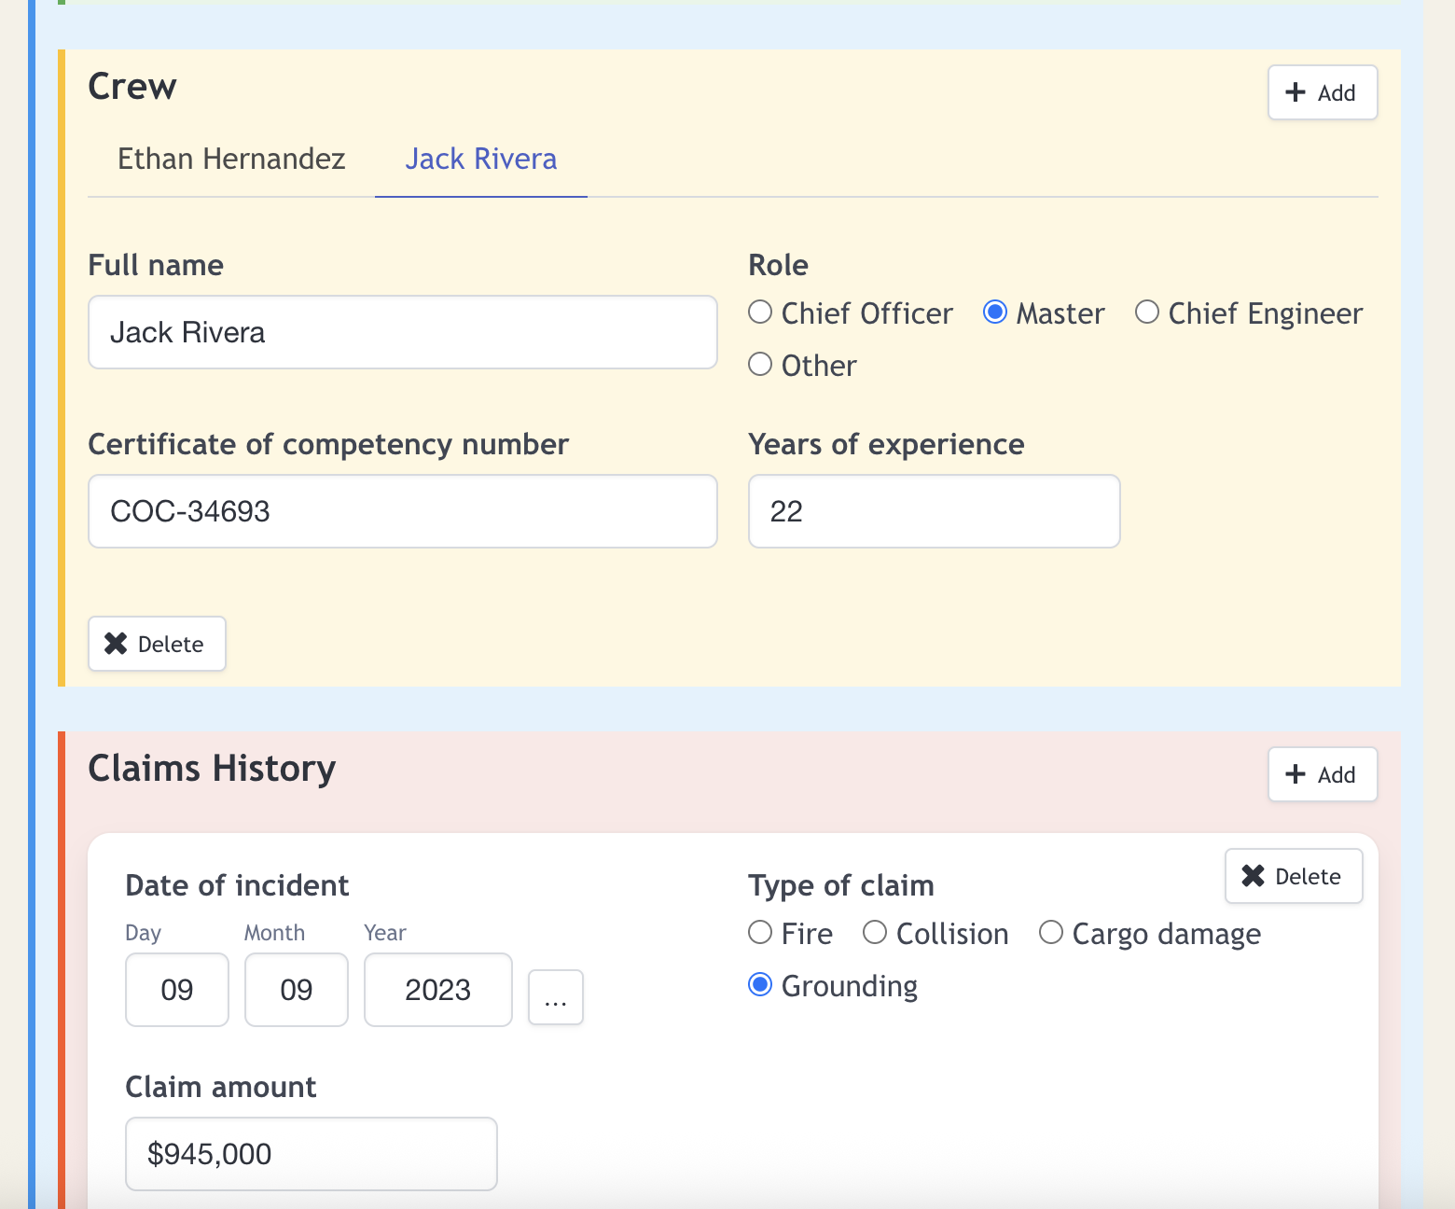Select Master role radio button
The height and width of the screenshot is (1209, 1455).
pos(995,313)
